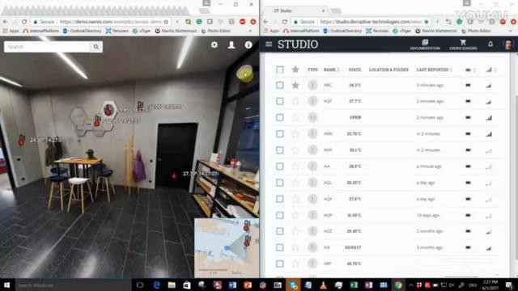Open the AQZ sensor row name

[327, 231]
